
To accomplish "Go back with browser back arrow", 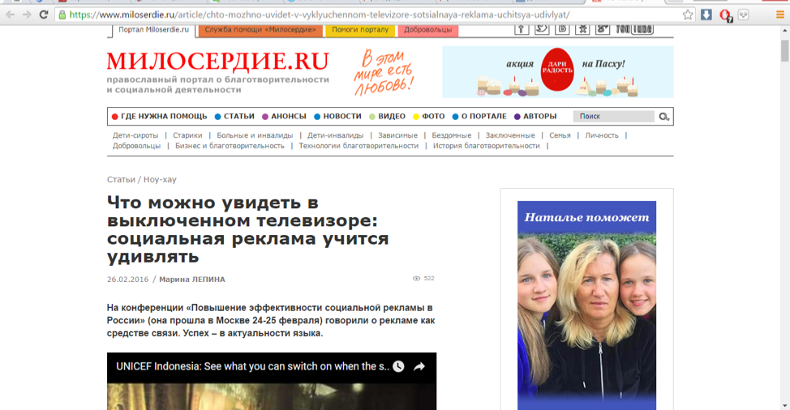I will coord(10,15).
